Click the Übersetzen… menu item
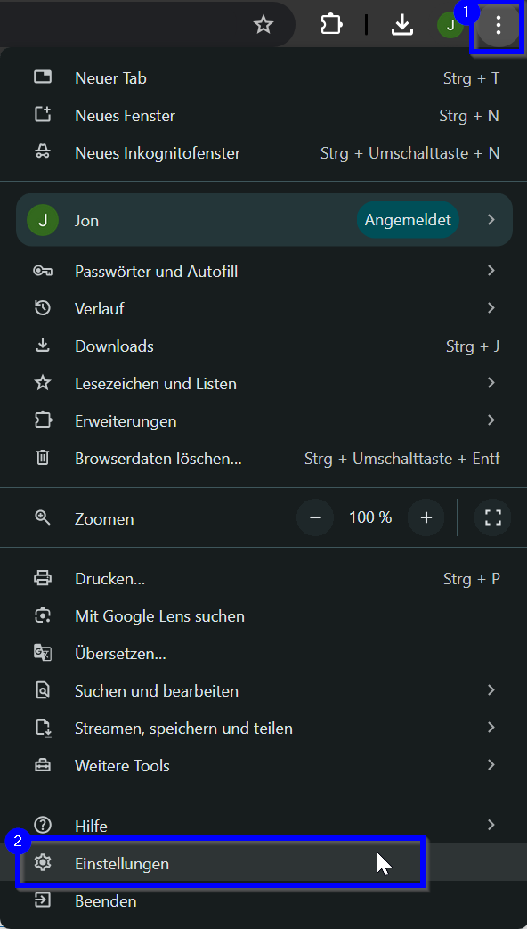Image resolution: width=527 pixels, height=929 pixels. (264, 654)
